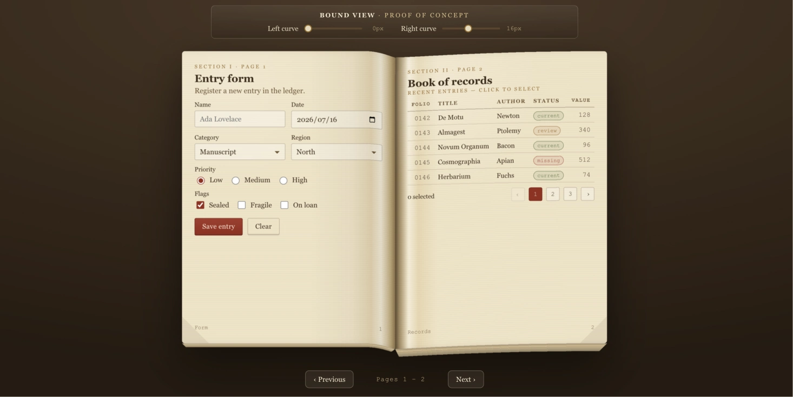The width and height of the screenshot is (793, 397).
Task: Click the current status badge for De Motu
Action: point(549,116)
